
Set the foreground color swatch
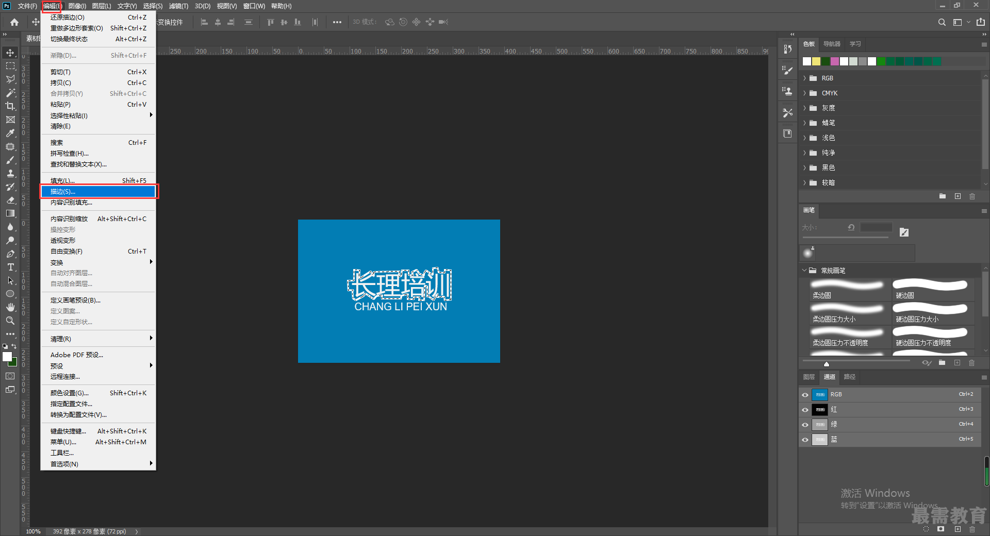7,357
